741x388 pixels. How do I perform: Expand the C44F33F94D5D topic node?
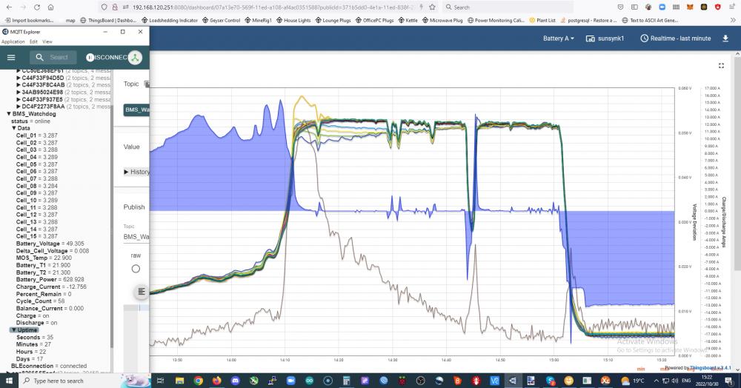pos(19,78)
